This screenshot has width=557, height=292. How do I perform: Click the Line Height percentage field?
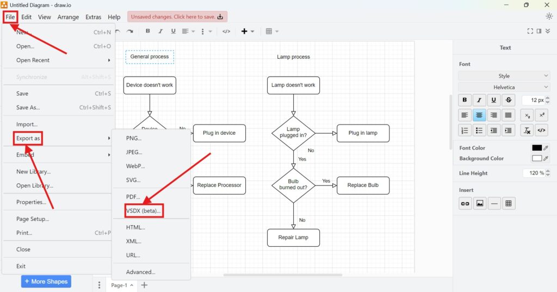tap(533, 173)
